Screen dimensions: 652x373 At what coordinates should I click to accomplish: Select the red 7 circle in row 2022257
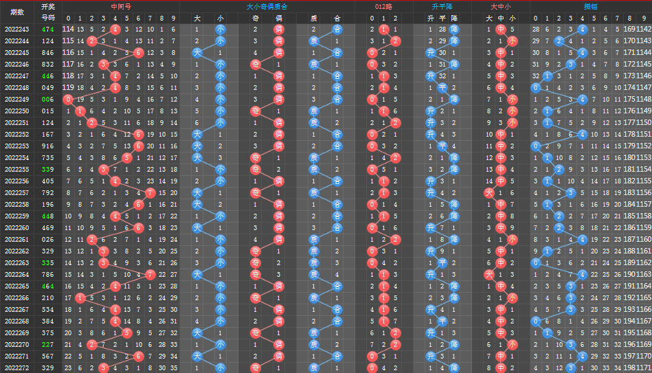pos(150,193)
